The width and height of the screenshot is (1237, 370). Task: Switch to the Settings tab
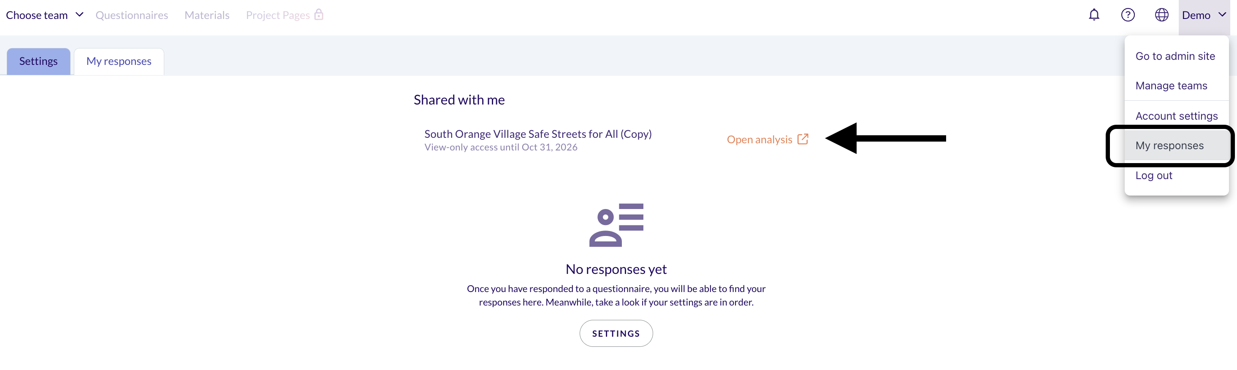(38, 62)
